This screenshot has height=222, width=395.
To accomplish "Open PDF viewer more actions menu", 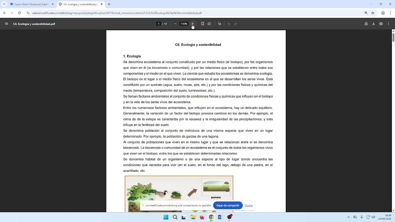I will click(389, 24).
